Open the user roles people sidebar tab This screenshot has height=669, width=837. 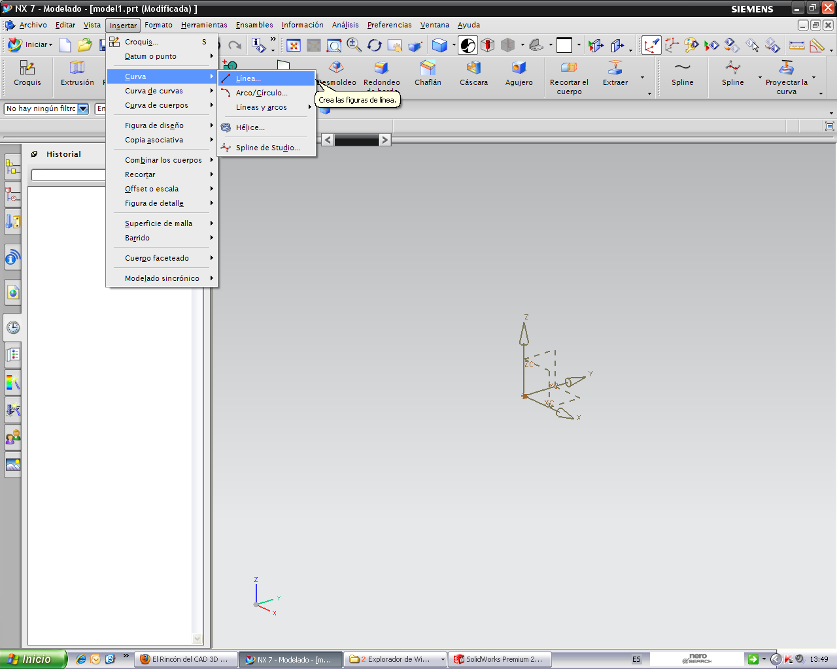[x=12, y=437]
